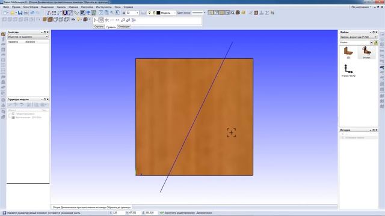The height and width of the screenshot is (216, 385).
Task: Open the Настройка menu
Action: pos(87,7)
